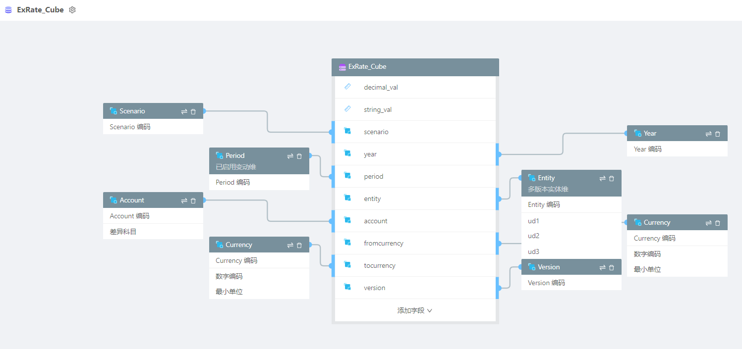Delete the Year dimension node
The image size is (742, 349).
[717, 134]
